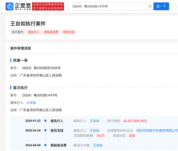This screenshot has height=151, width=178.
Task: Select the 执行案件 tag
Action: click(x=18, y=32)
